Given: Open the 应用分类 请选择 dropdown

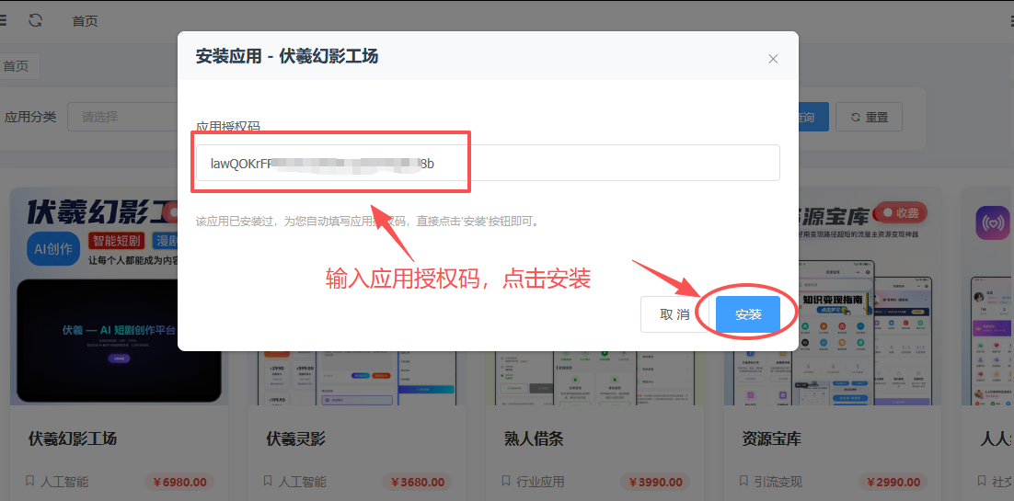Looking at the screenshot, I should point(123,117).
